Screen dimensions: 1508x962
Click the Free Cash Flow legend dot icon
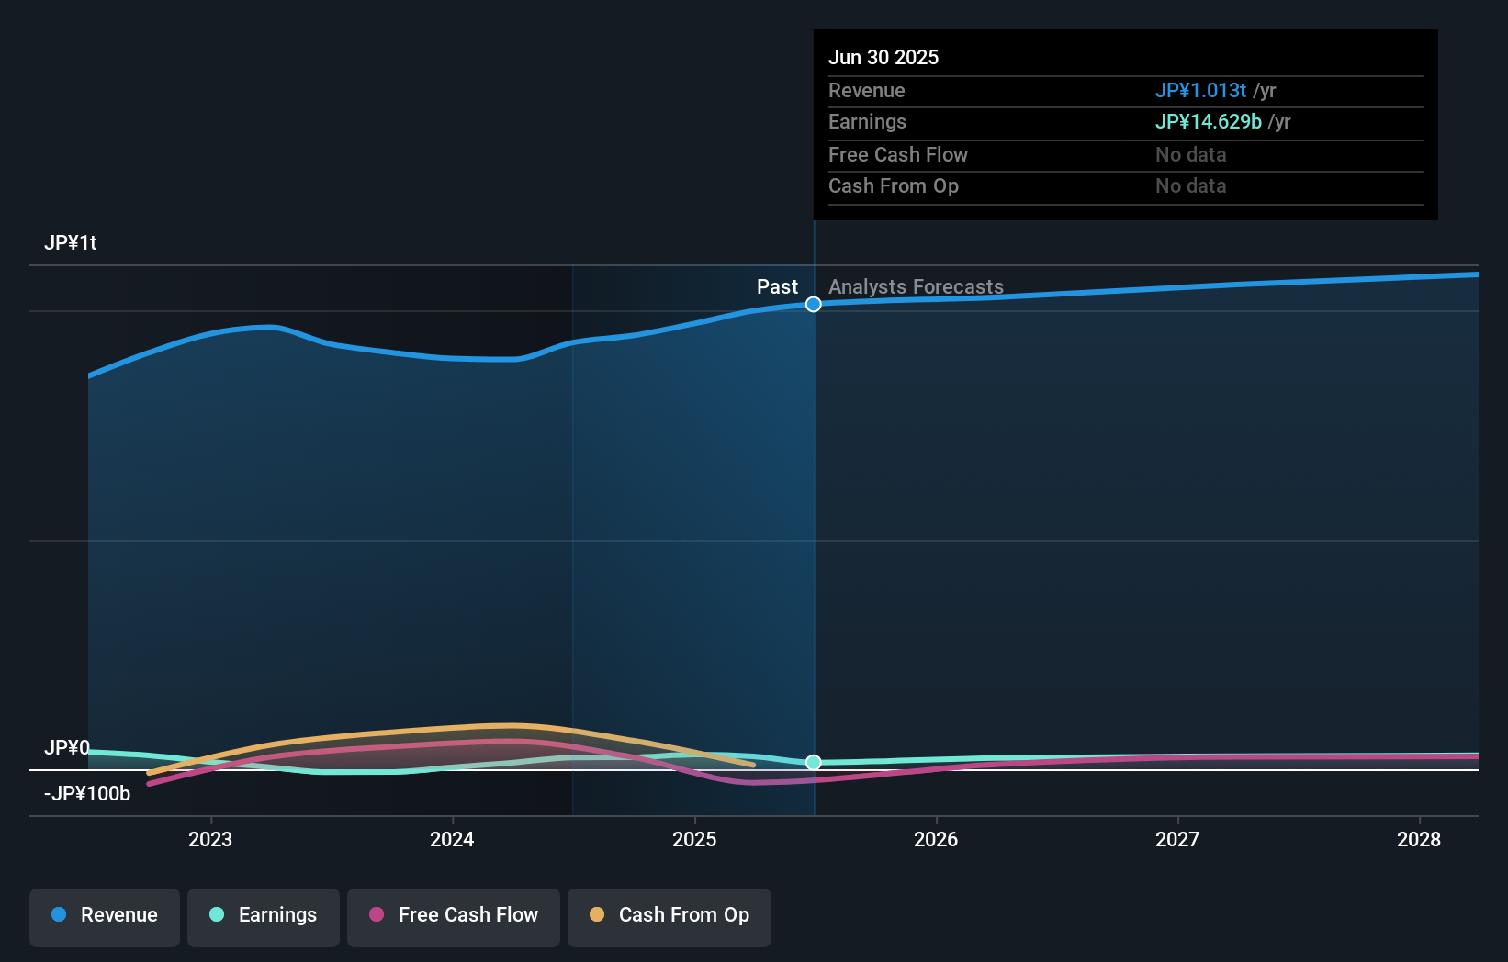point(376,915)
